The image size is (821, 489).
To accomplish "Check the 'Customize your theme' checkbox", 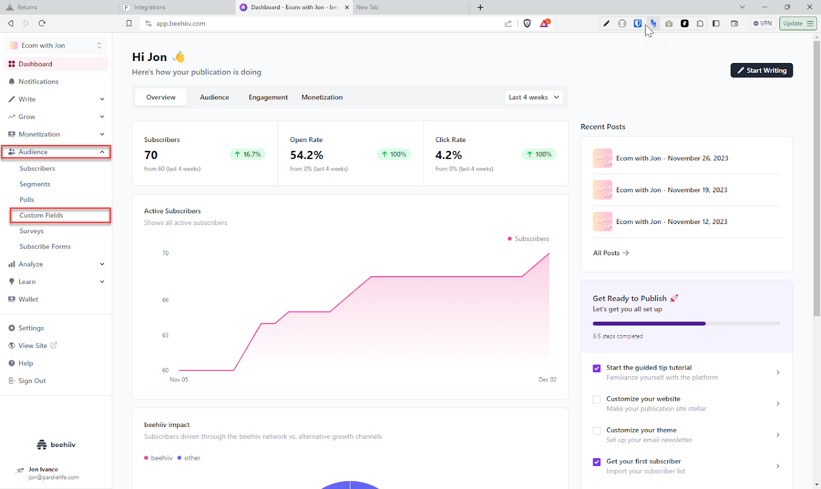I will coord(597,431).
